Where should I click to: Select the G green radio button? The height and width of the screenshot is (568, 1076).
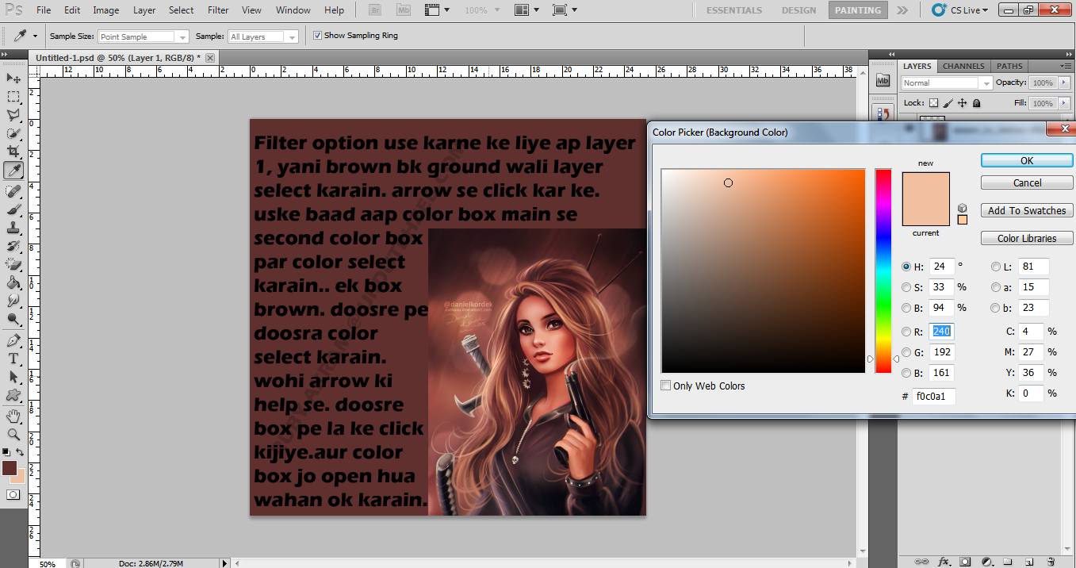(x=906, y=352)
